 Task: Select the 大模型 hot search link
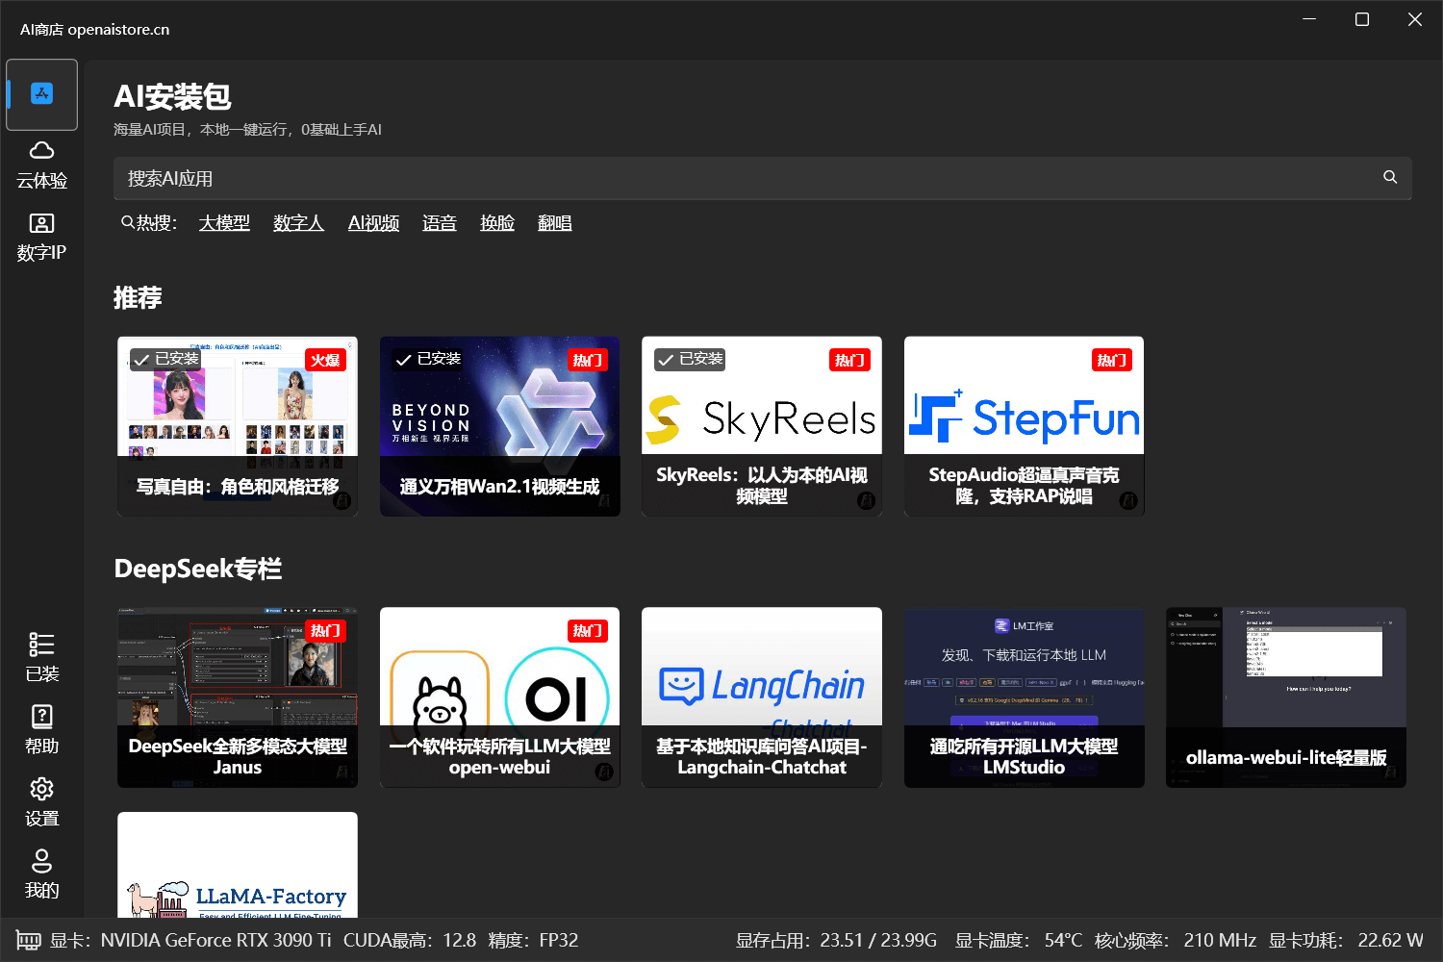click(224, 223)
